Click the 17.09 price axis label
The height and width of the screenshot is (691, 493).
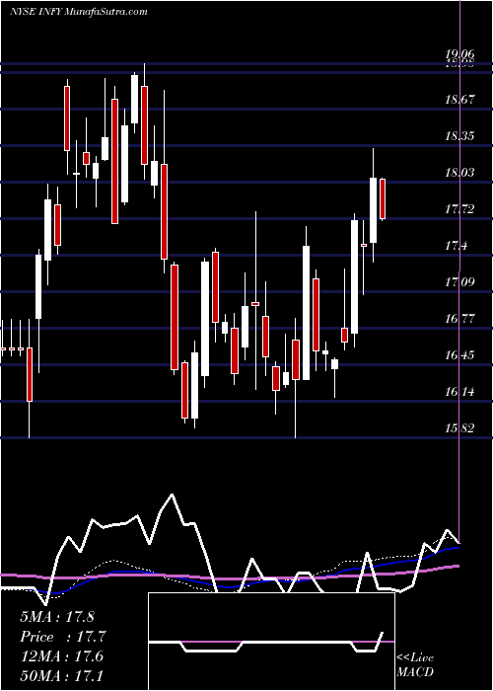pos(460,282)
